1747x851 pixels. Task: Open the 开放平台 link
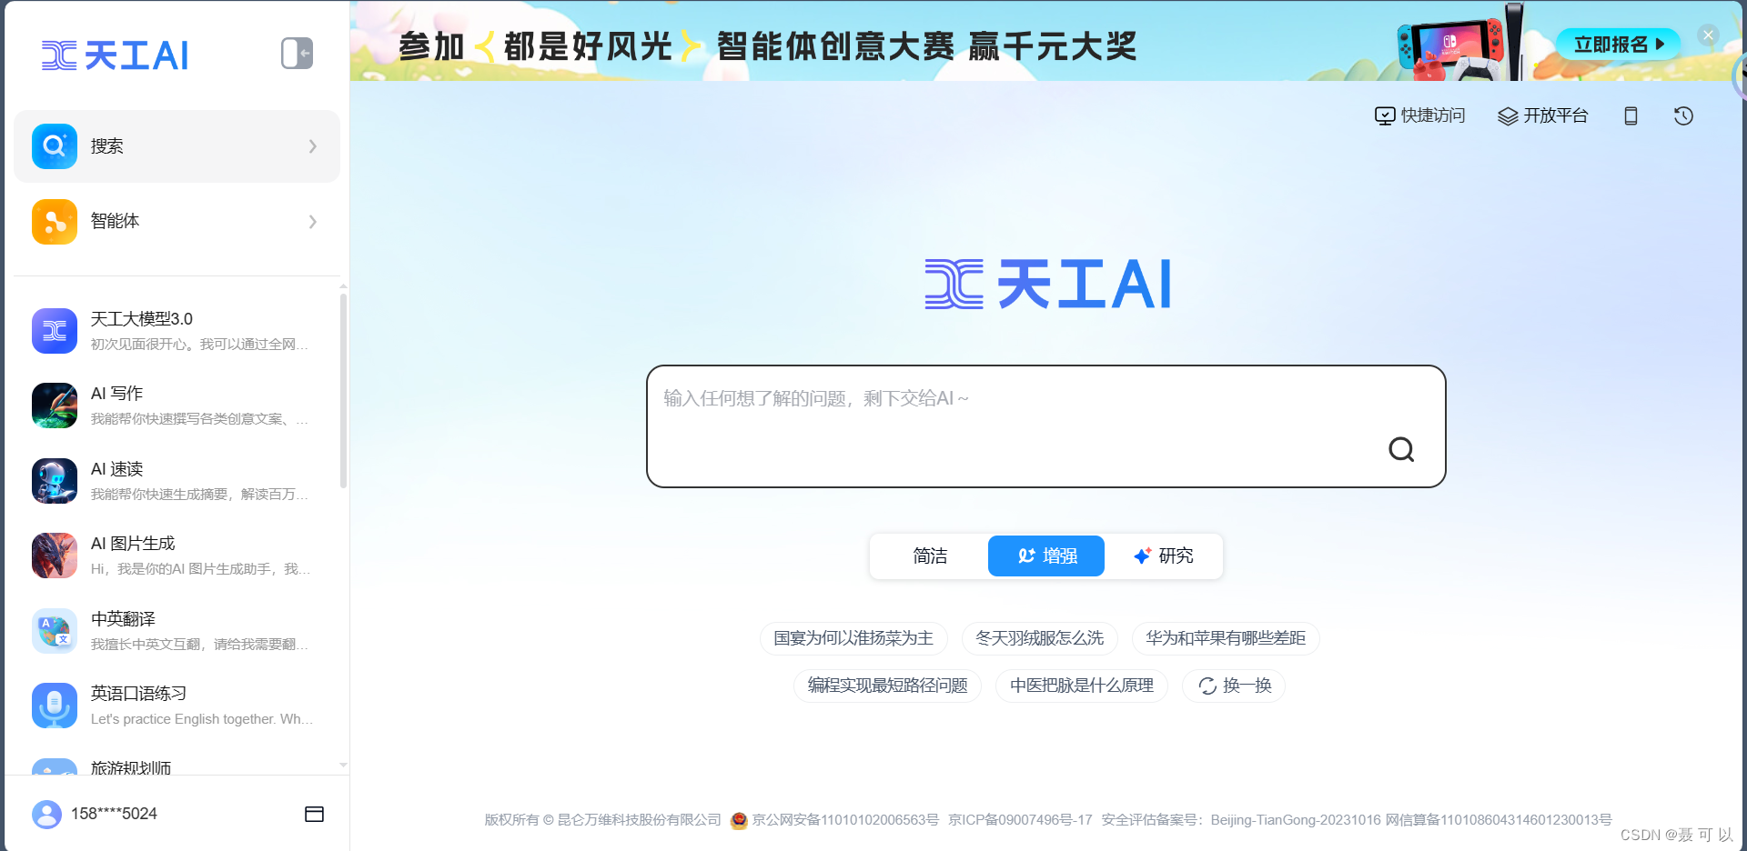pyautogui.click(x=1543, y=115)
